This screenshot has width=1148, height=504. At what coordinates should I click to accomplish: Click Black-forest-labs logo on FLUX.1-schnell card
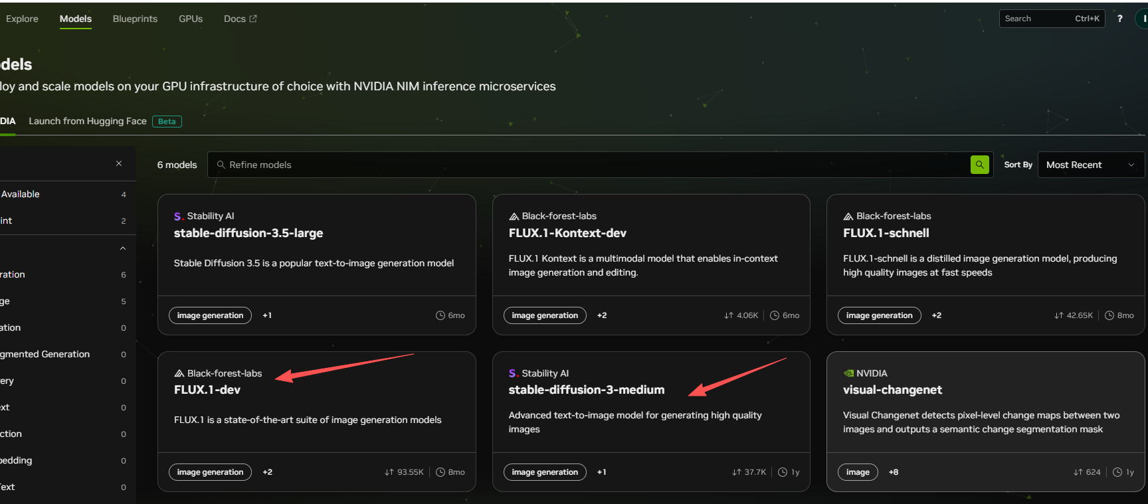point(848,216)
